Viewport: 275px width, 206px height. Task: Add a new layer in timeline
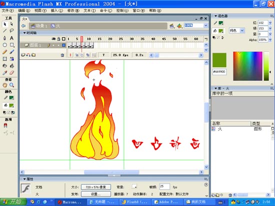(23, 55)
